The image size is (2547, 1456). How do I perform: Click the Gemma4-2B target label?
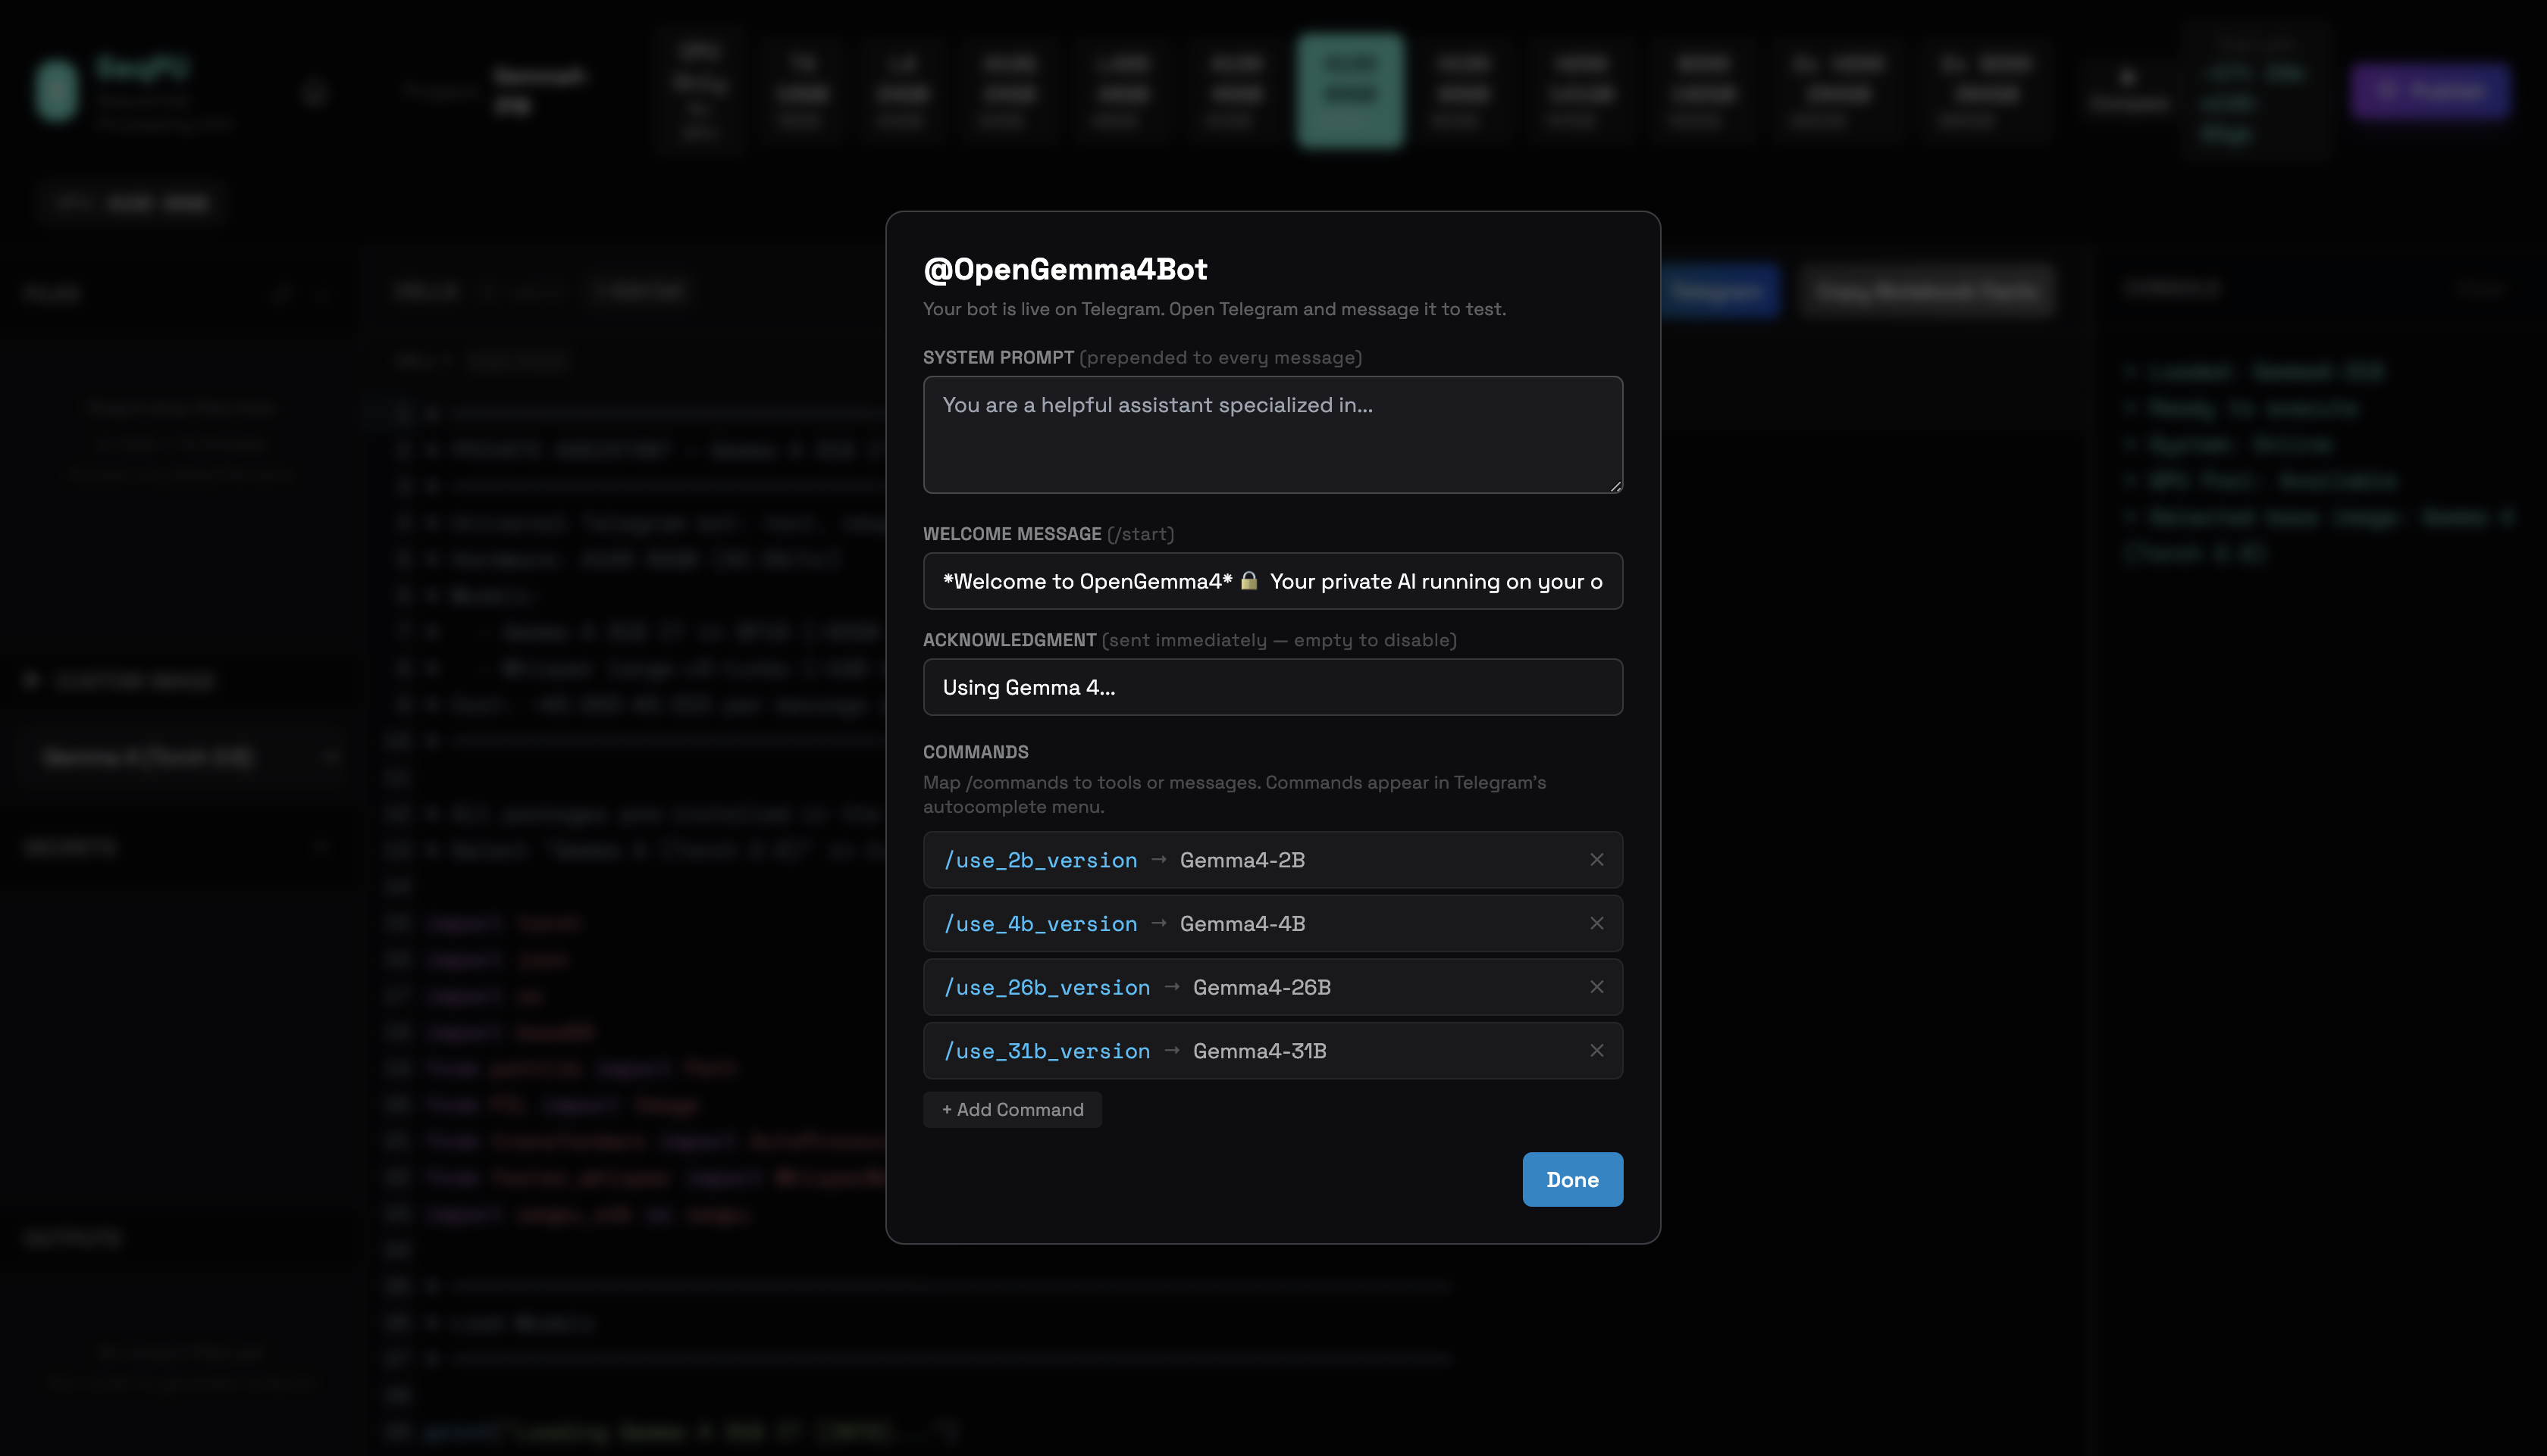tap(1242, 860)
